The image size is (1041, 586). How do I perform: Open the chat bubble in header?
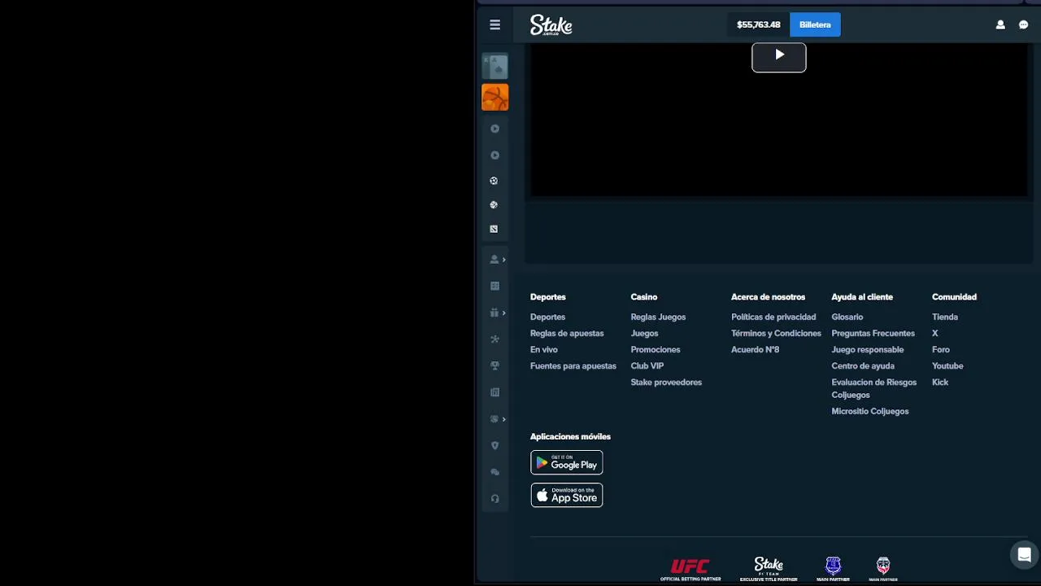pos(1024,25)
